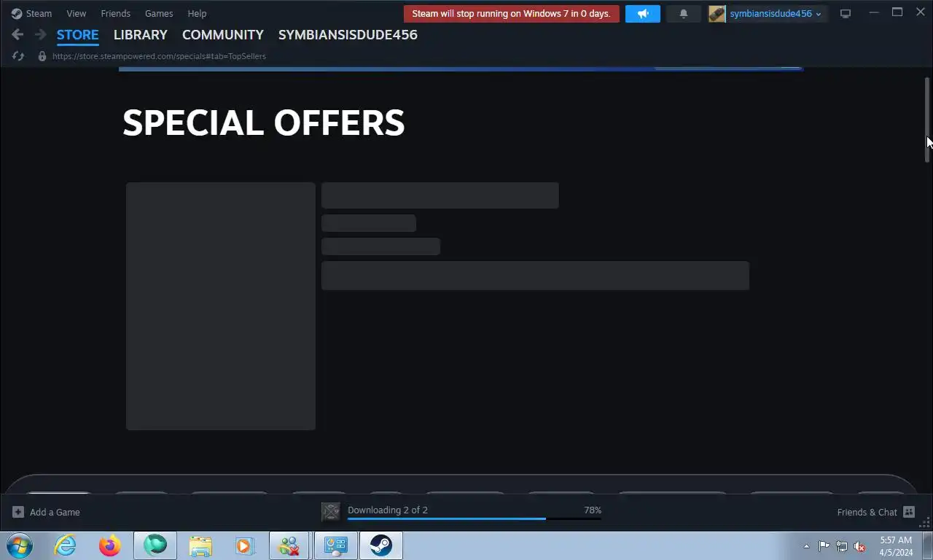Open the SYMBIANSISDUDE456 profile tab
Screen dimensions: 933x560
click(x=348, y=34)
